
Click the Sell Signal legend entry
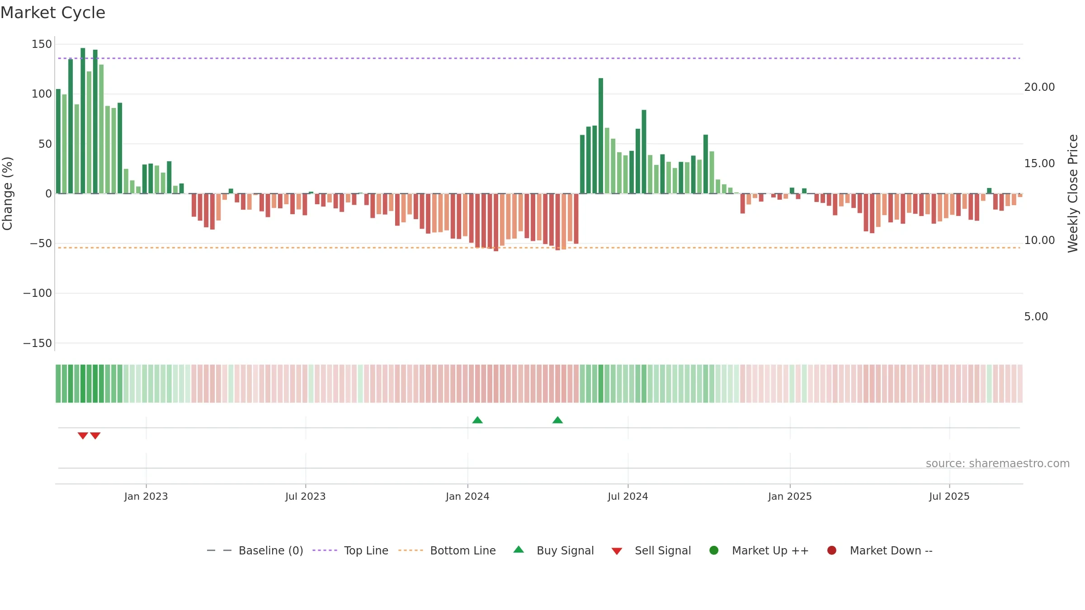coord(651,550)
